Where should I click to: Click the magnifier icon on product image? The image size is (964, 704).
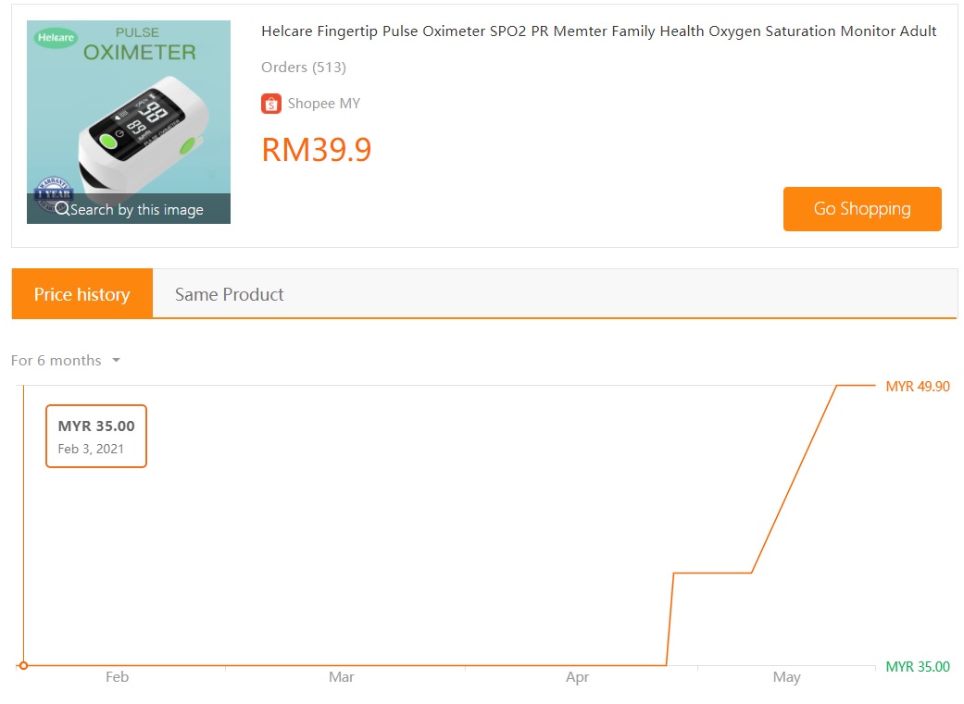pos(62,209)
